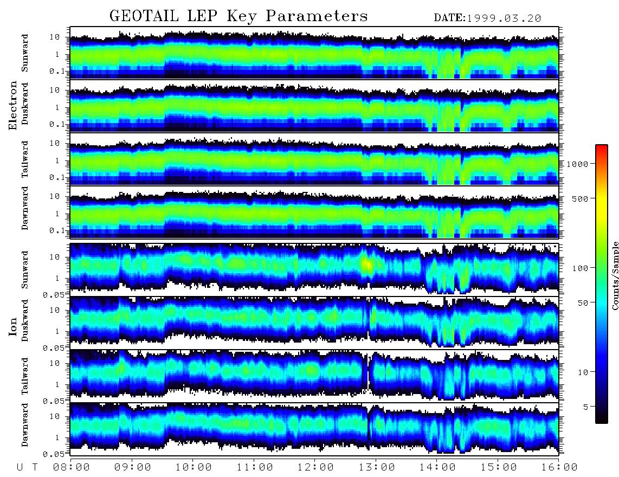Viewport: 619px width, 477px height.
Task: Click the Counts/Sample color scale bar
Action: pyautogui.click(x=602, y=284)
